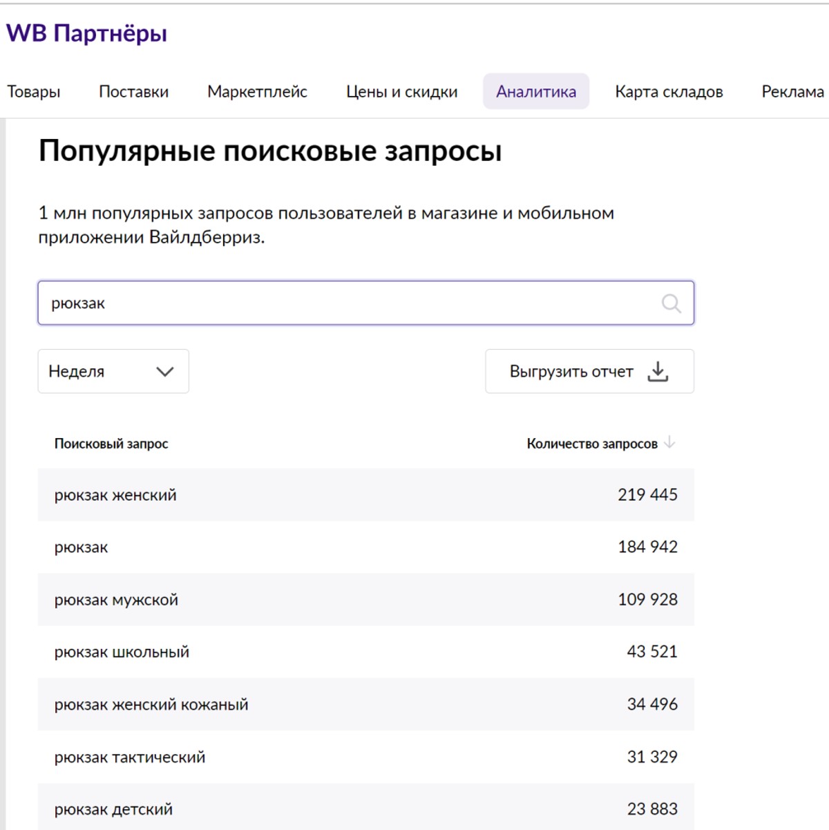This screenshot has height=830, width=829.
Task: Click the рюкзак мужской query
Action: pos(365,600)
